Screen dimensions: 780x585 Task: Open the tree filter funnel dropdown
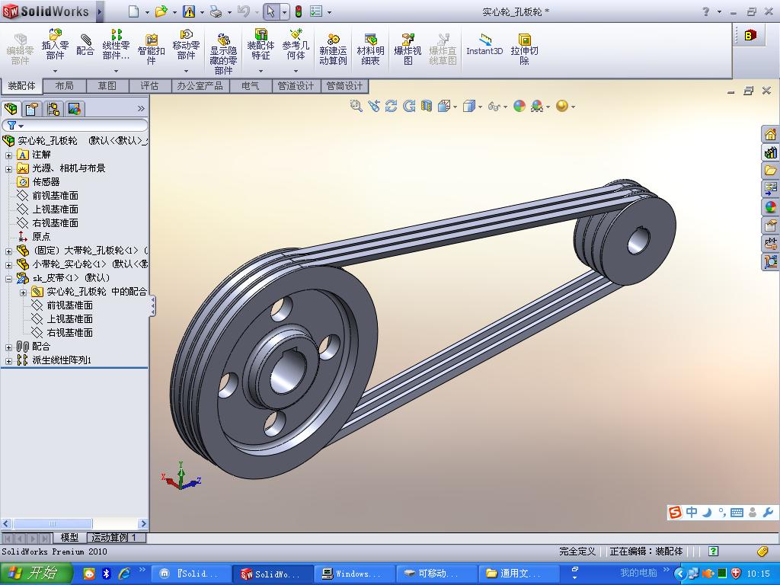tap(14, 126)
